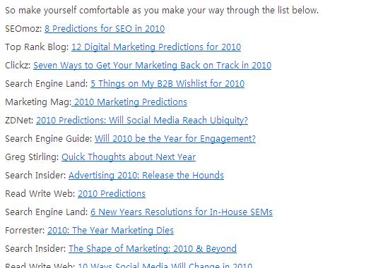This screenshot has height=268, width=366.
Task: Open Advertising 2010: Release the Hounds link
Action: coord(146,176)
